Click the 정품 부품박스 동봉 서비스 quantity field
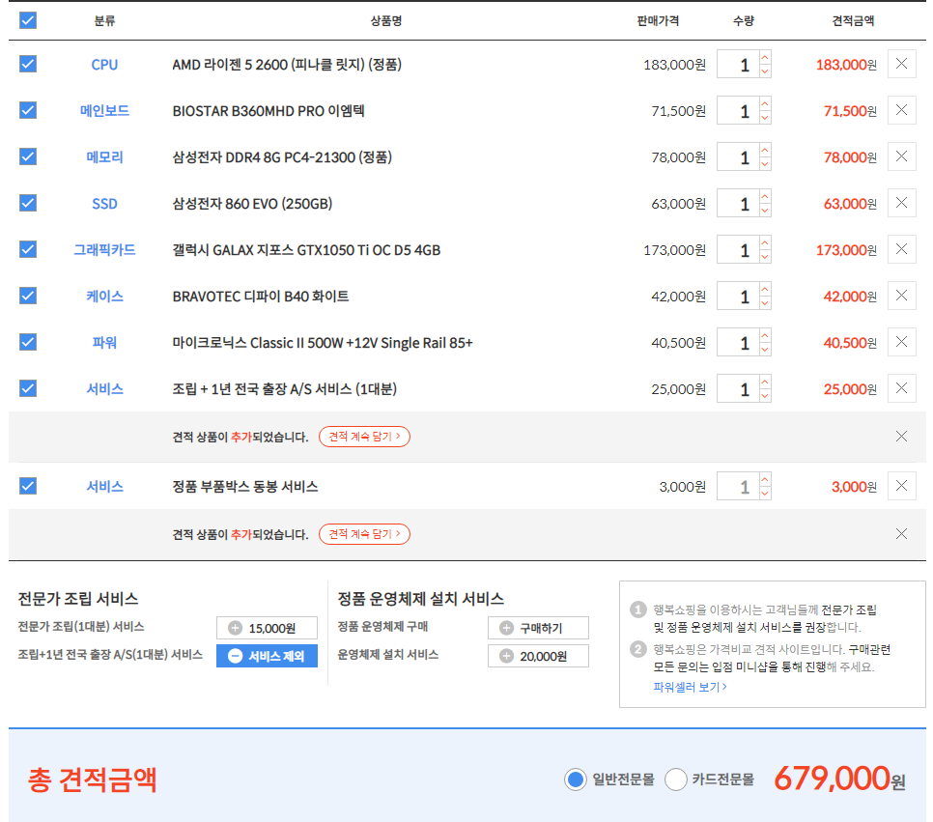Viewport: 933px width, 822px height. pos(739,487)
